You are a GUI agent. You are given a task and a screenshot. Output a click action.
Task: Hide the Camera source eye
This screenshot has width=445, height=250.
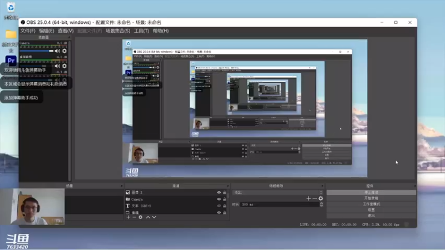pyautogui.click(x=219, y=199)
